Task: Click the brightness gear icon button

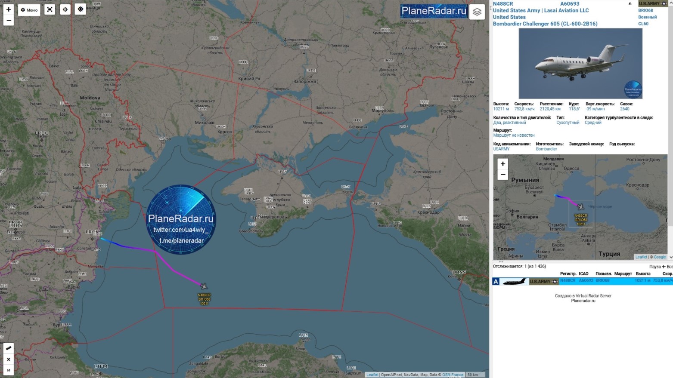Action: pos(81,9)
